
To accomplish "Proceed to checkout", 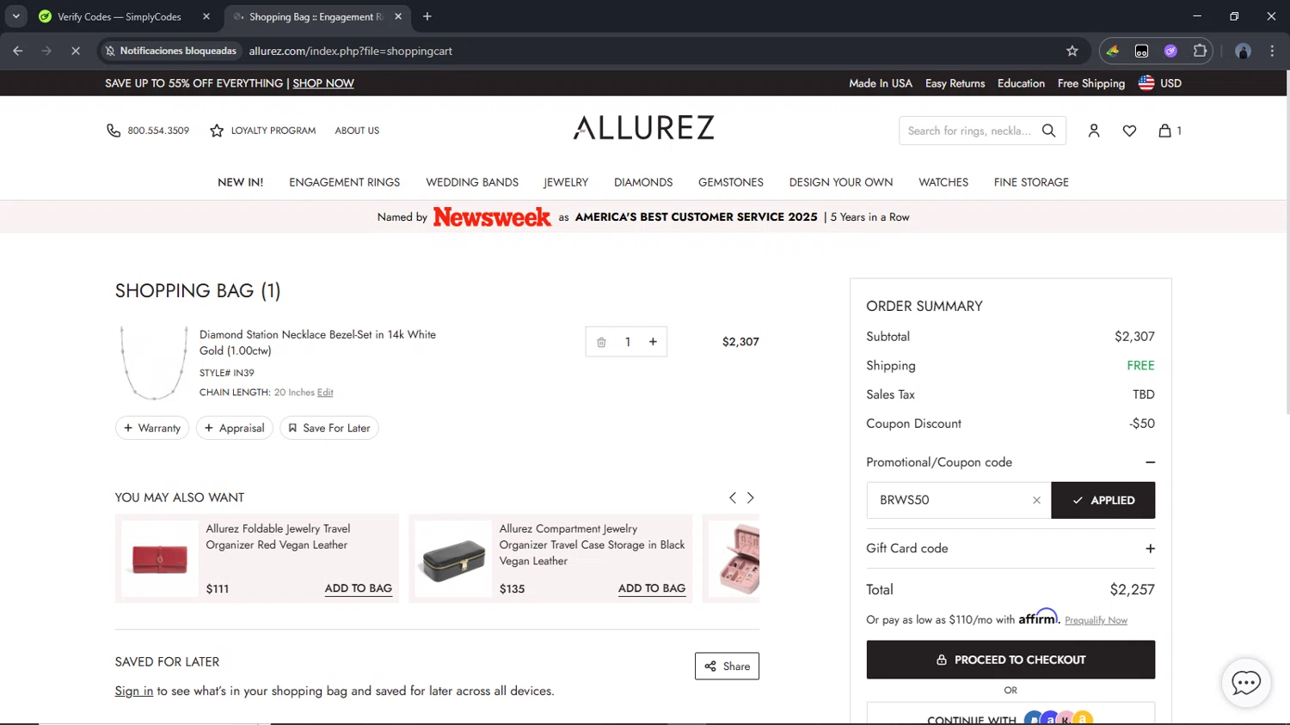I will pyautogui.click(x=1010, y=660).
